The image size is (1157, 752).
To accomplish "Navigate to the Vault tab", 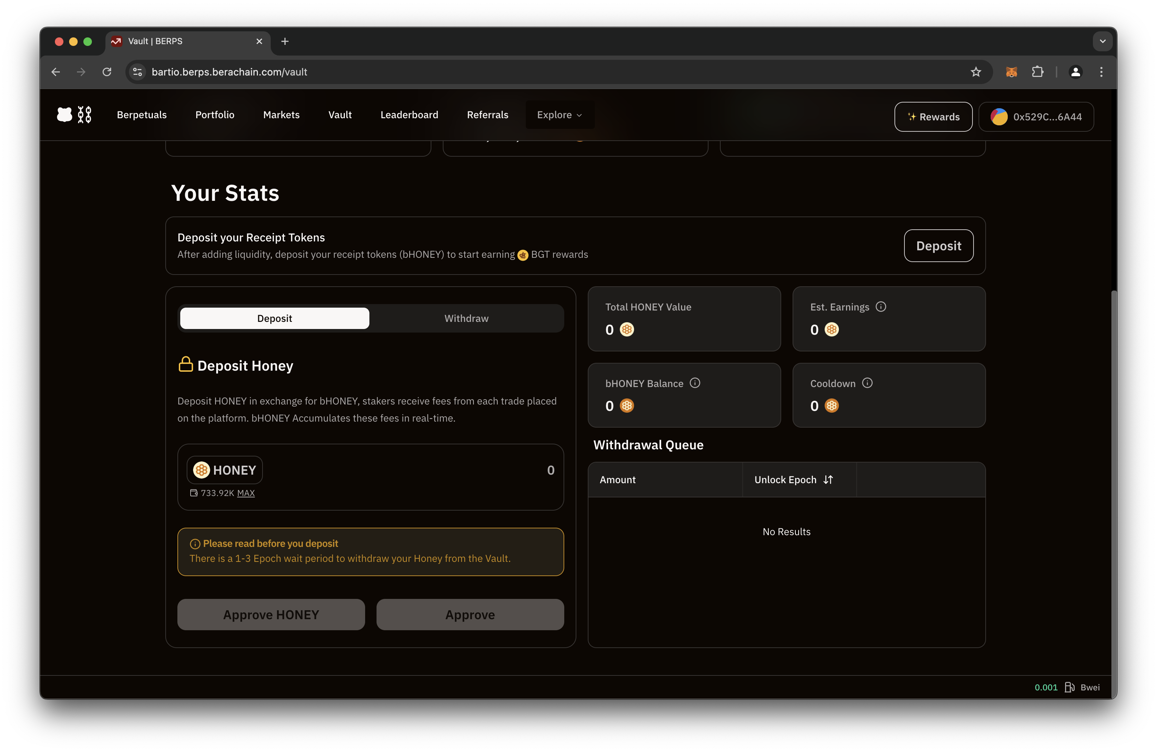I will [x=340, y=115].
